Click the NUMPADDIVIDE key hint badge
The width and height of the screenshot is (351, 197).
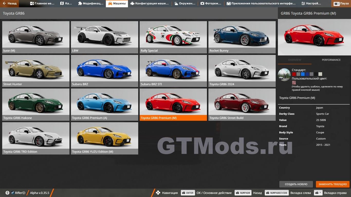pos(277,193)
